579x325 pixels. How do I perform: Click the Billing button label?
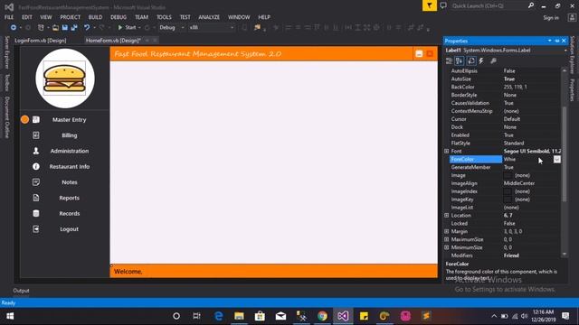pos(70,135)
